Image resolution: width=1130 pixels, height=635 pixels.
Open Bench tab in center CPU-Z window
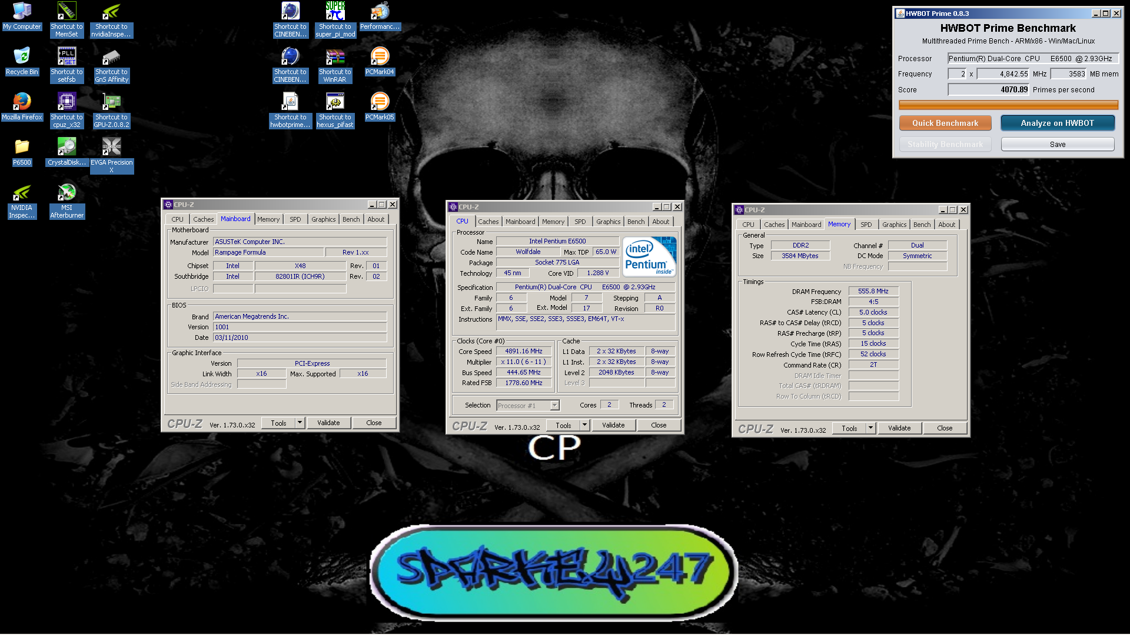pyautogui.click(x=636, y=222)
